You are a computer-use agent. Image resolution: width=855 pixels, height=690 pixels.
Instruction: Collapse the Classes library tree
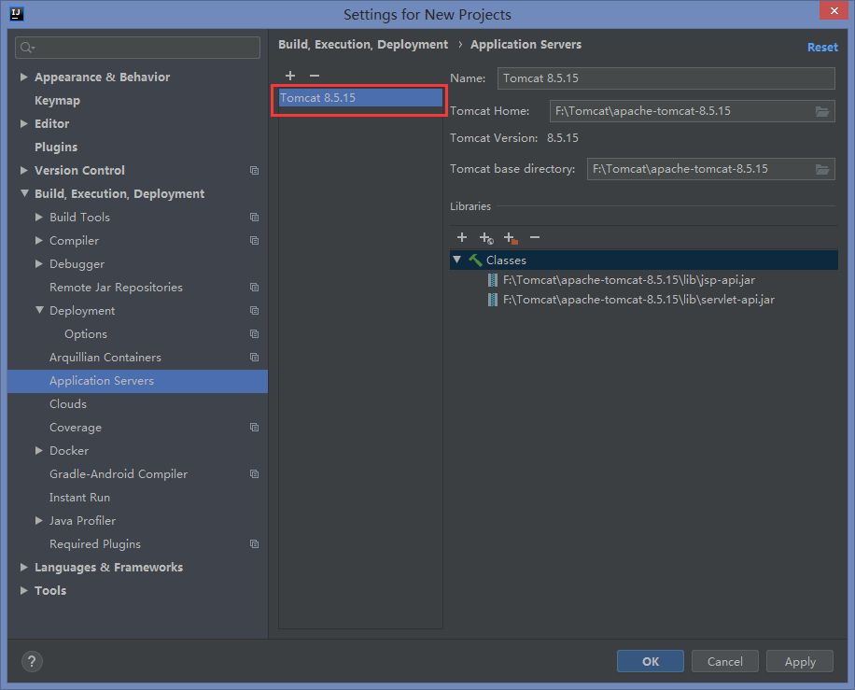[x=457, y=261]
